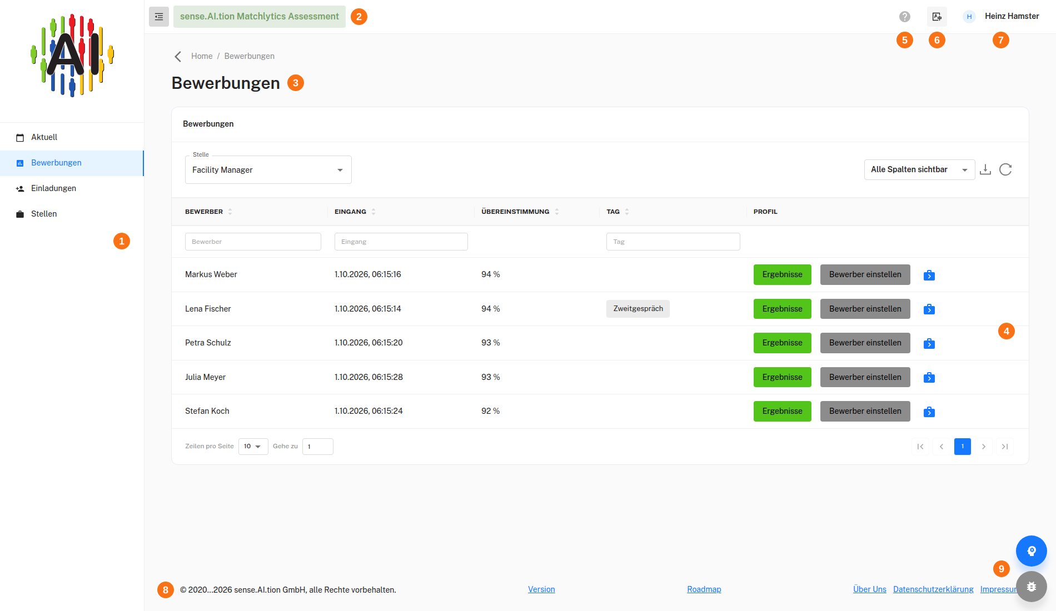The height and width of the screenshot is (611, 1056).
Task: Select Bewerbungen in the sidebar
Action: (72, 163)
